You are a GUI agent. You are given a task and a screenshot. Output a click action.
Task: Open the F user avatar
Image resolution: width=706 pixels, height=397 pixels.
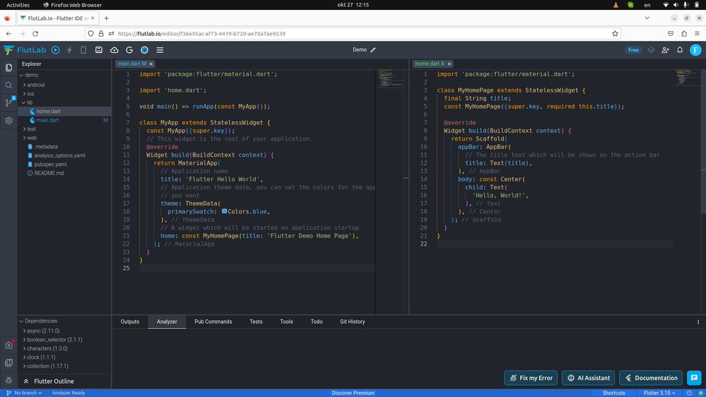tap(695, 50)
